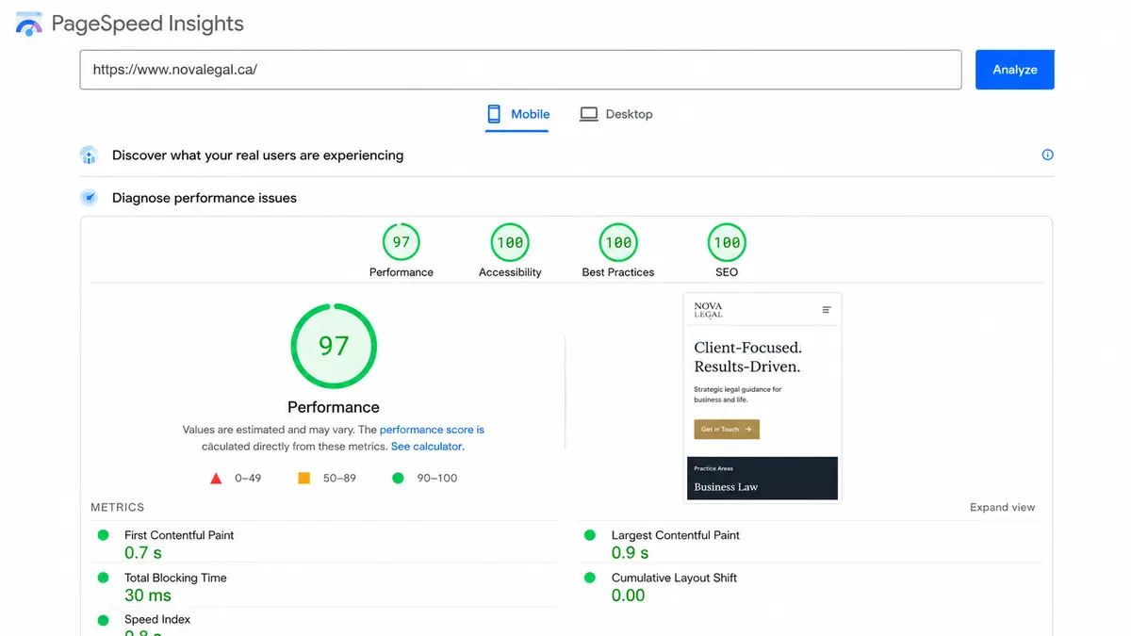Click the Analyze button
The width and height of the screenshot is (1131, 636).
(1014, 70)
